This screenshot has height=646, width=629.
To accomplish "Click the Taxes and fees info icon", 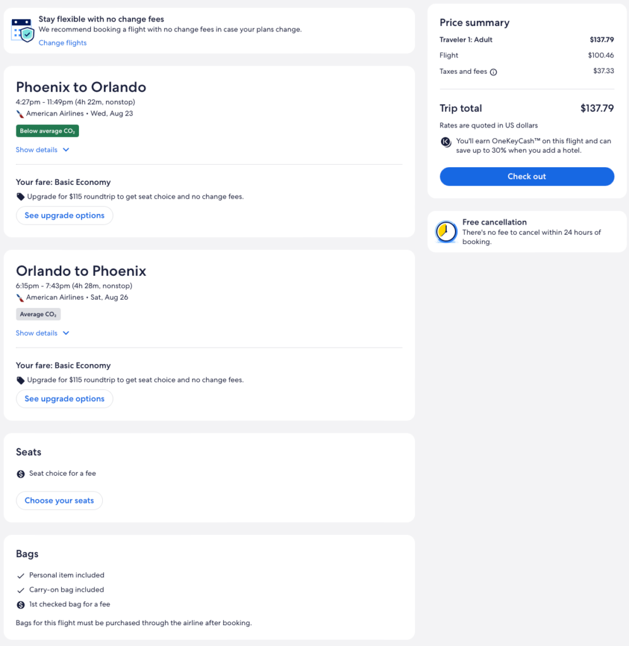I will (493, 72).
